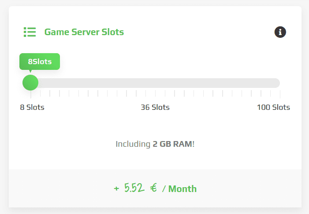Viewport: 309px width, 214px height.
Task: Click the 8 Slots minimum label
Action: [x=32, y=107]
